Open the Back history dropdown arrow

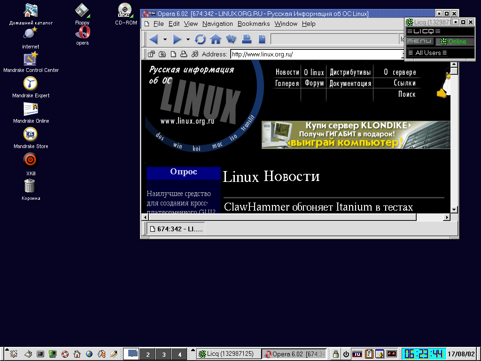(x=165, y=39)
